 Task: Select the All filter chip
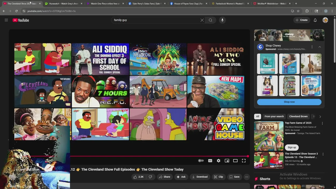point(258,117)
